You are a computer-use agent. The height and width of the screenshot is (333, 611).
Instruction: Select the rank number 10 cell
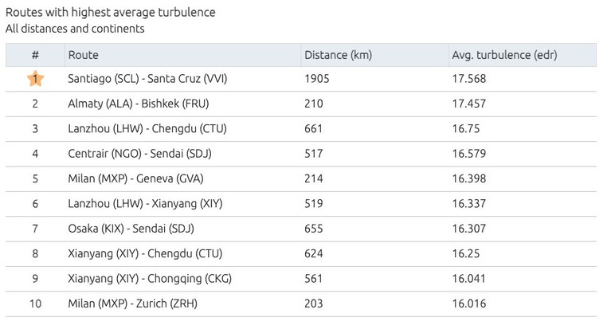35,304
